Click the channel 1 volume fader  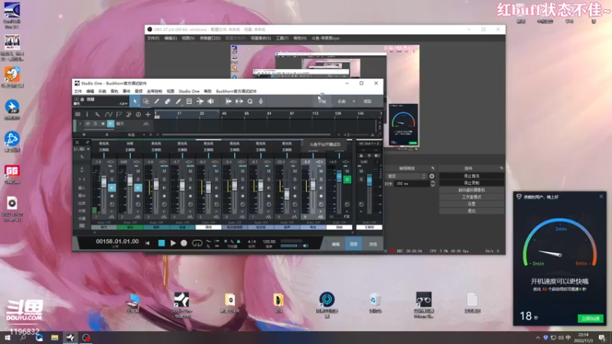click(104, 182)
